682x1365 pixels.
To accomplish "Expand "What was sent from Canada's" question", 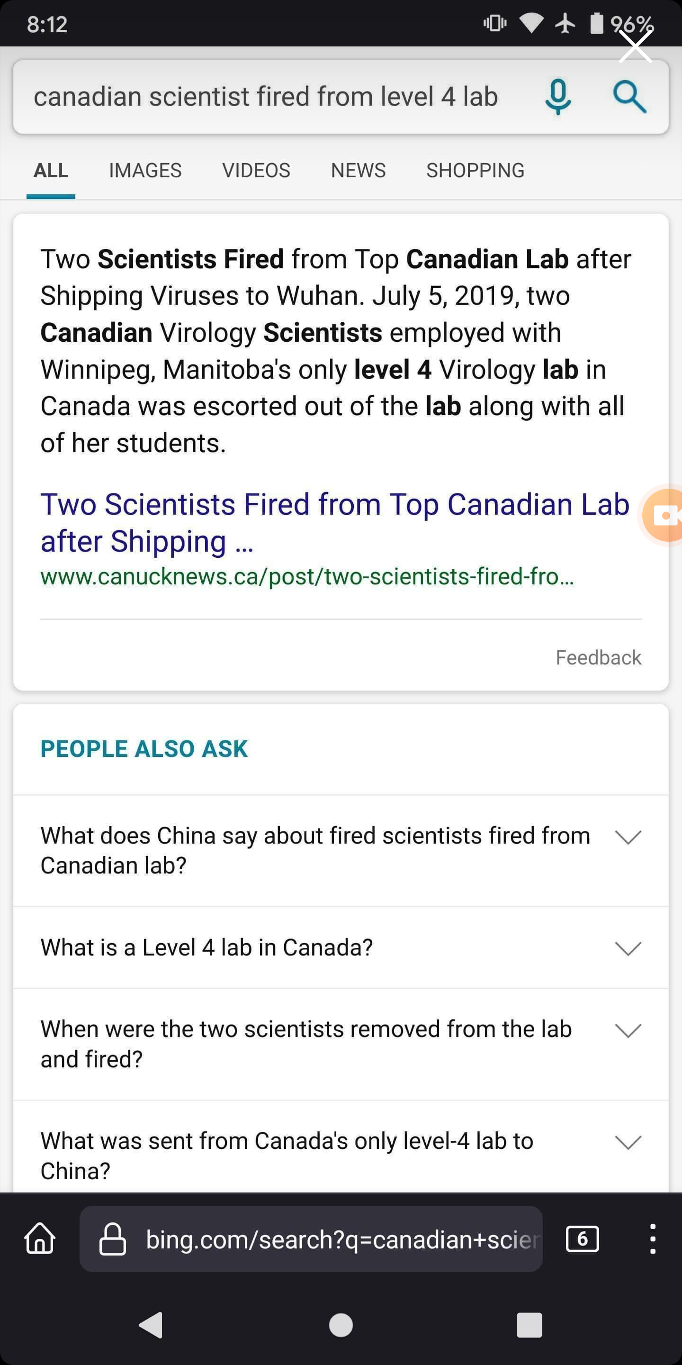I will 628,1142.
